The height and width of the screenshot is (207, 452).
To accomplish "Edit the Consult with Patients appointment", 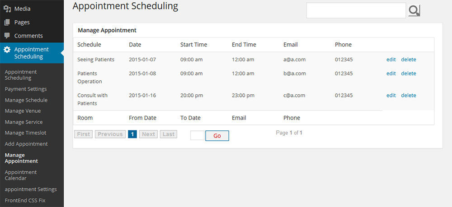I will pos(391,95).
